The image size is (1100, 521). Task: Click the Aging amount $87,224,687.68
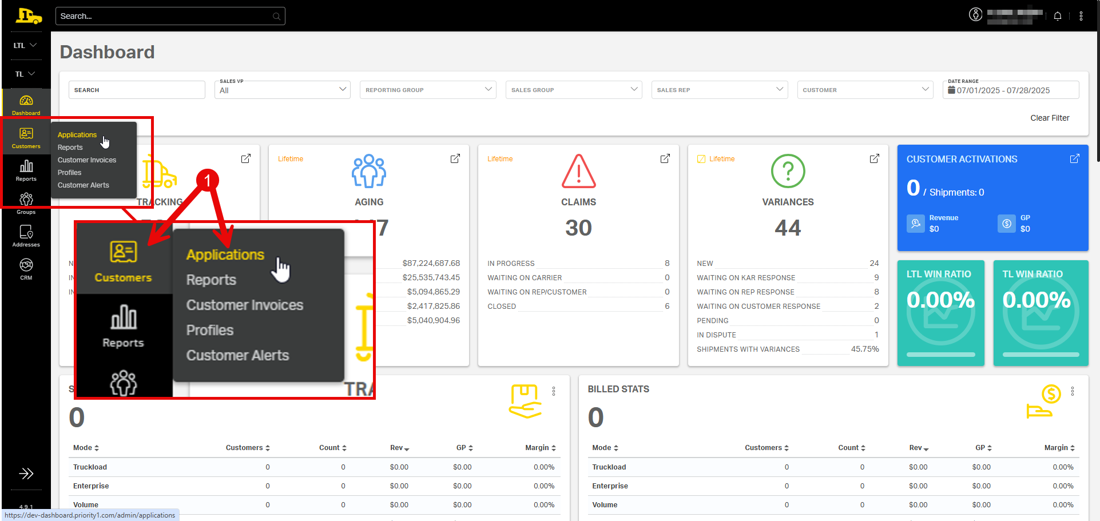click(x=431, y=263)
